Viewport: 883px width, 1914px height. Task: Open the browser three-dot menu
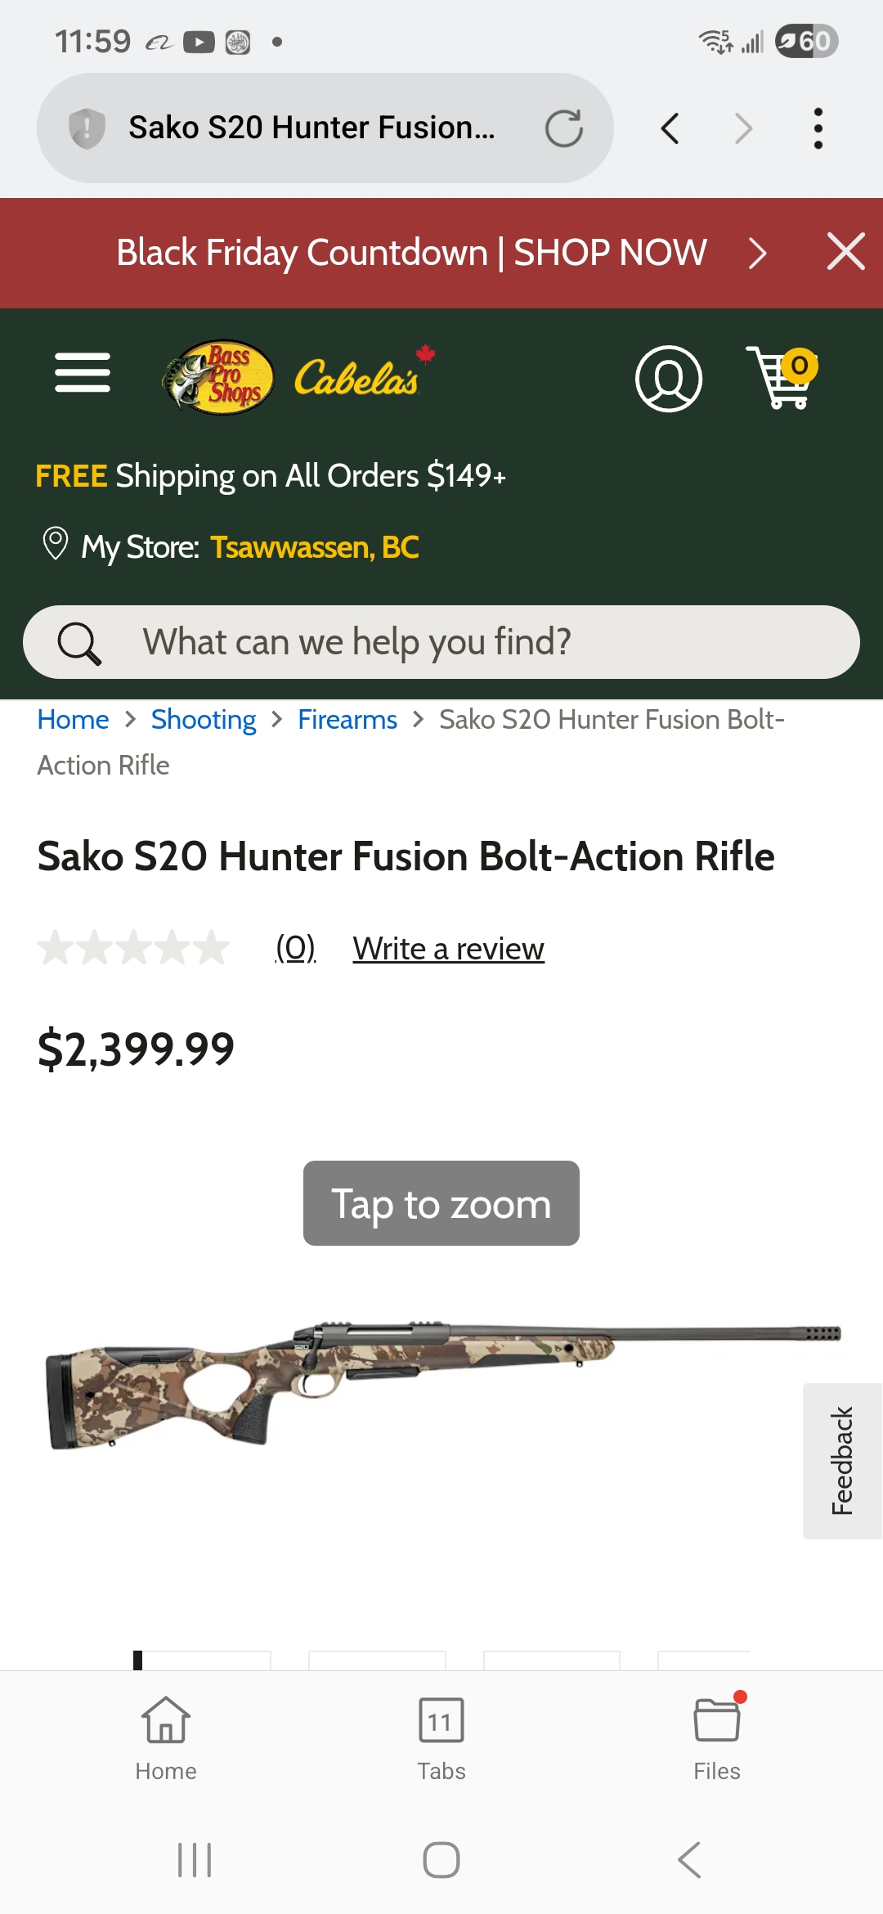[x=818, y=128]
